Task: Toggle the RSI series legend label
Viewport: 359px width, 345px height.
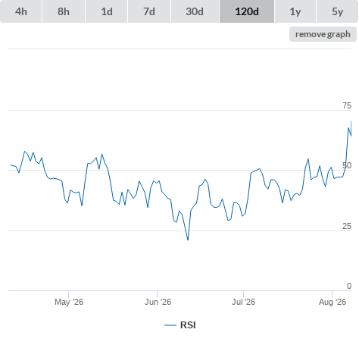Action: 188,325
